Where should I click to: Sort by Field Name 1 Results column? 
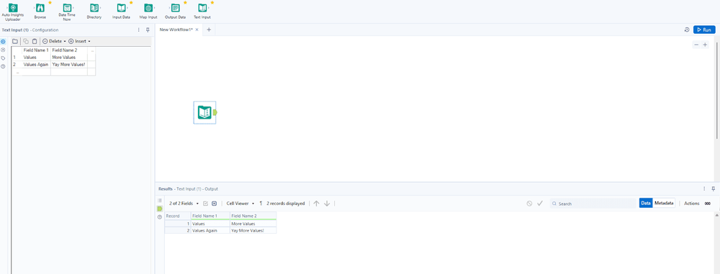tap(210, 216)
